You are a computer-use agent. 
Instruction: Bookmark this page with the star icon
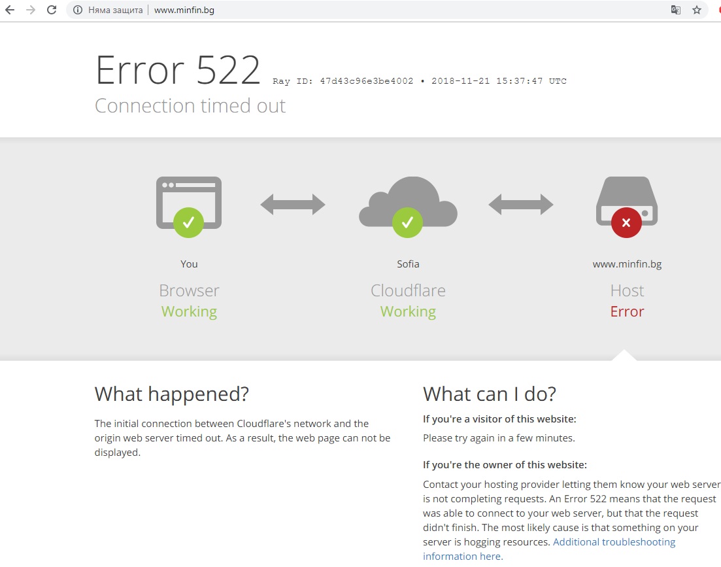pyautogui.click(x=697, y=10)
